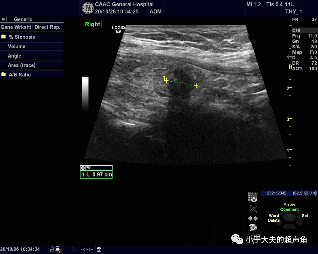This screenshot has width=318, height=254.
Task: Choose the Area (trace) measurement
Action: 22,65
